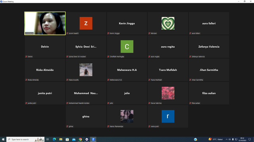This screenshot has height=142, width=254.
Task: Click the zoom baa03 orange Z avatar
Action: pyautogui.click(x=86, y=23)
